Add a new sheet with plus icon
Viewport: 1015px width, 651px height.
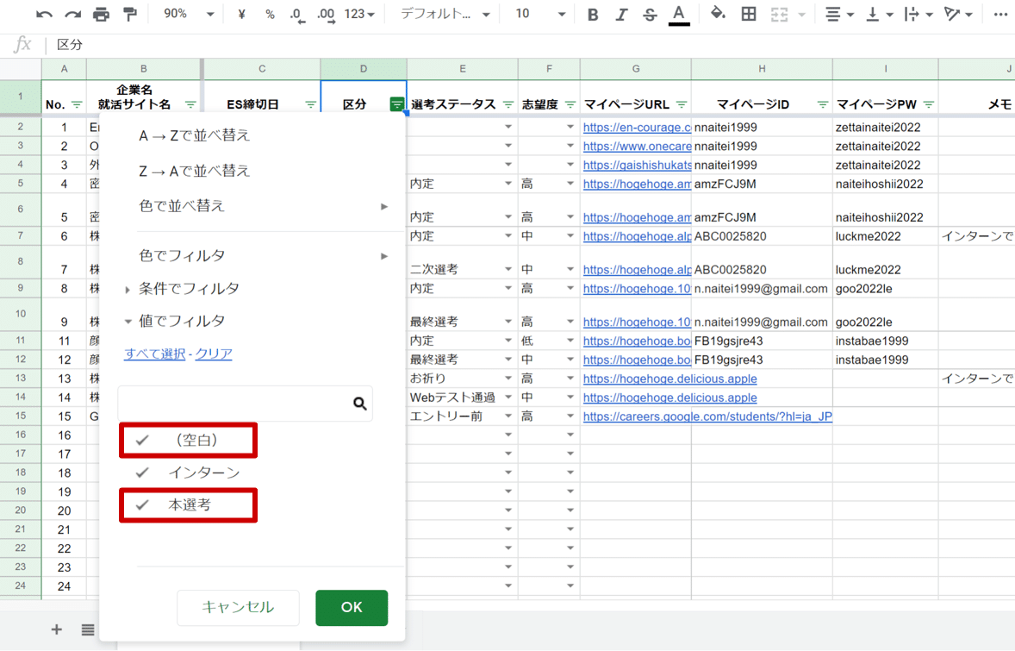pos(57,629)
